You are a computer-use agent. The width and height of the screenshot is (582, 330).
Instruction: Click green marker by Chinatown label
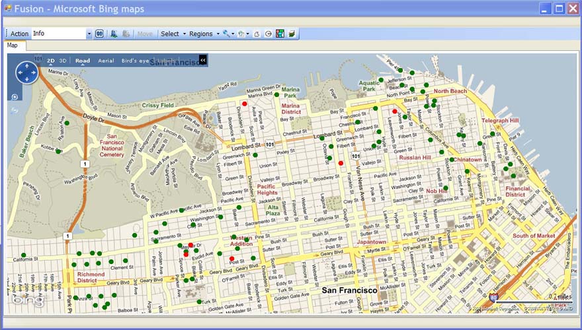tap(451, 160)
